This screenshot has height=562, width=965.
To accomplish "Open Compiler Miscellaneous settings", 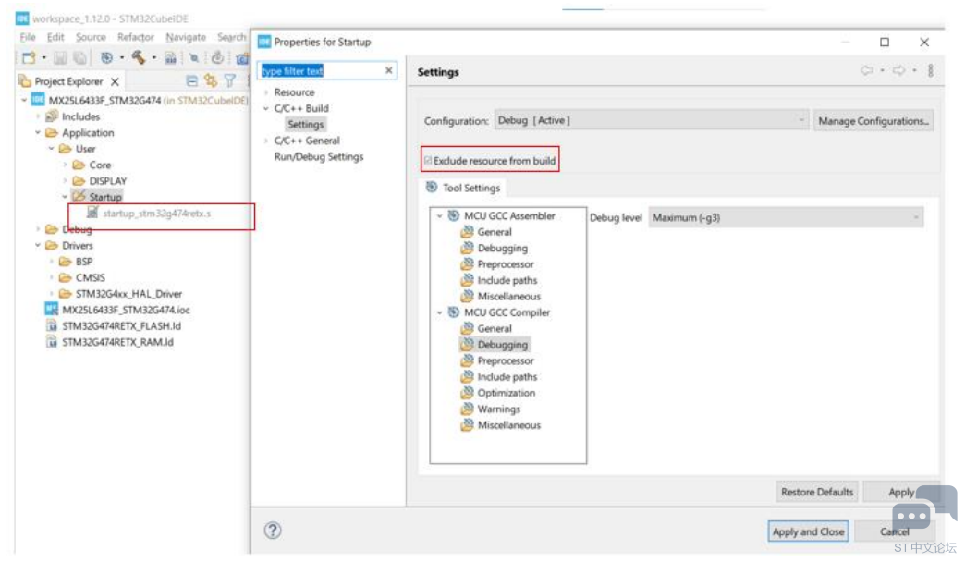I will (509, 424).
